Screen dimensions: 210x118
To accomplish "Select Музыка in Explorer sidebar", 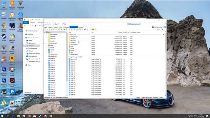I will tap(30, 51).
